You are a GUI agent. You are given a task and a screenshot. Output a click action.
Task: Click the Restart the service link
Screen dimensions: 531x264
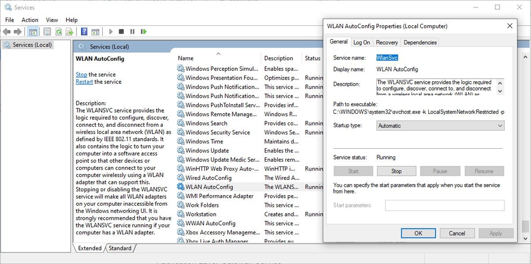click(84, 82)
